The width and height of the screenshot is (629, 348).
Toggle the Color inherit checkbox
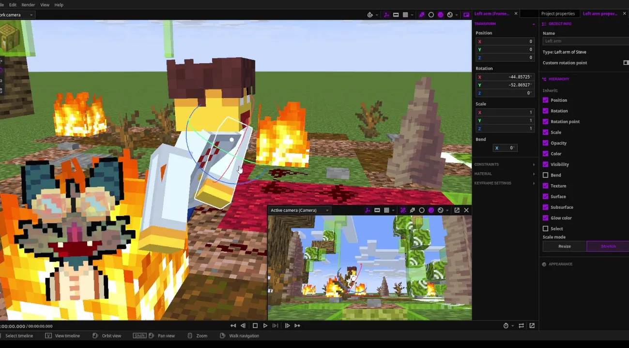click(x=546, y=154)
